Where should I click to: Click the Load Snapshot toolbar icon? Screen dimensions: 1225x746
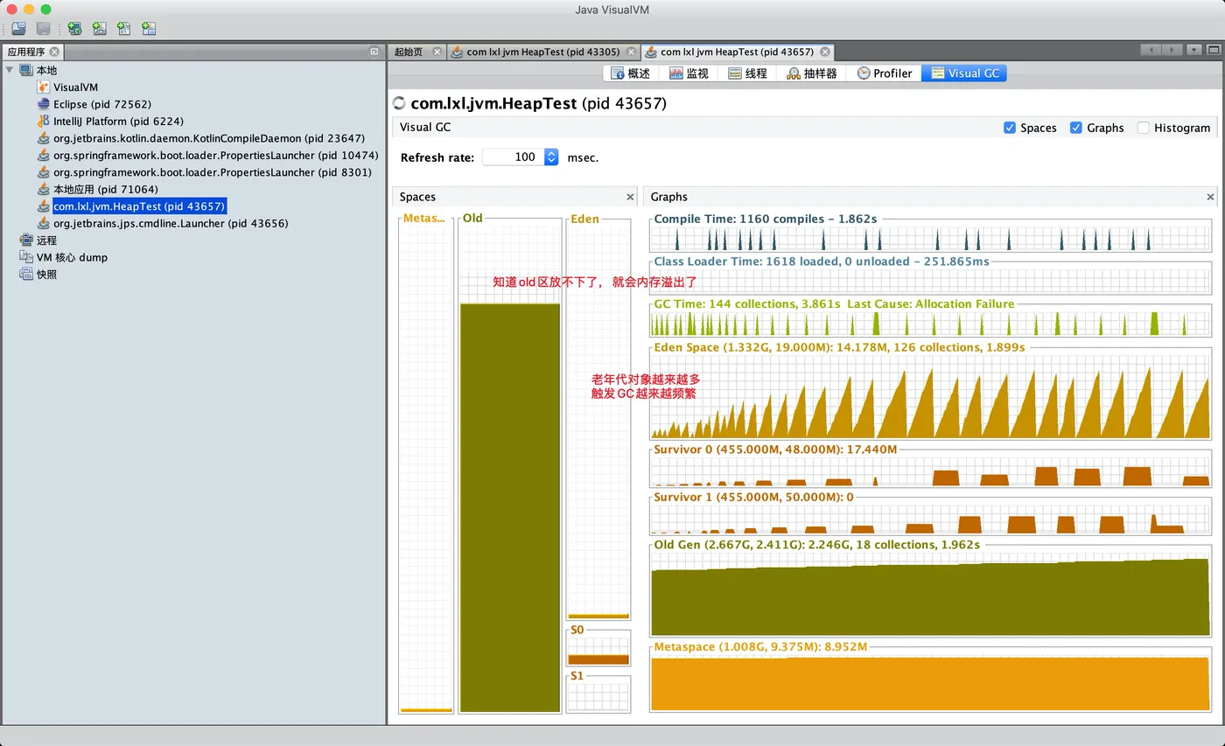[18, 29]
